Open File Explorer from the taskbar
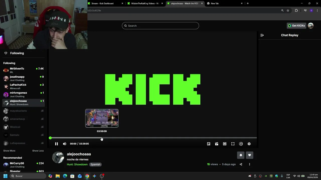 (57, 176)
